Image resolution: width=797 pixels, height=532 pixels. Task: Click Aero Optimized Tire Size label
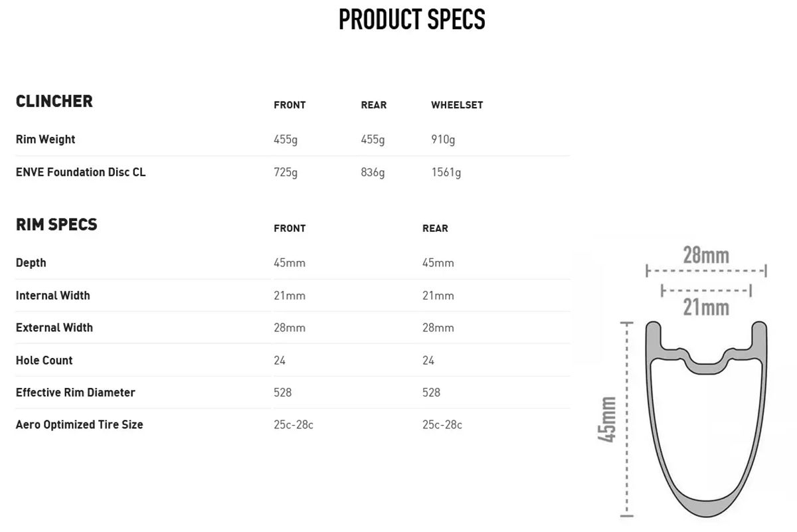pos(79,424)
